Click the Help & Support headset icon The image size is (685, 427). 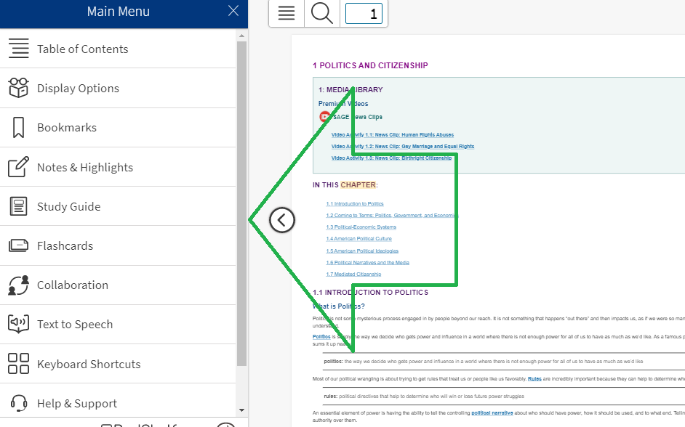[19, 403]
